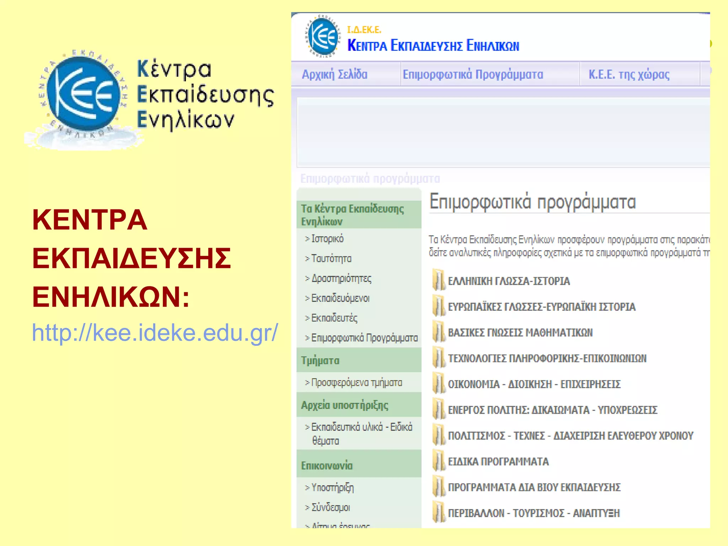The height and width of the screenshot is (546, 728).
Task: Open ΕΥΡΩΠΑΪΚΕΣ ΓΛΩΣΣΕΣ-ΕΥΡΩΠΑΪΚΗ ΙΣΤΟΡΙΑ category link
Action: [x=541, y=307]
